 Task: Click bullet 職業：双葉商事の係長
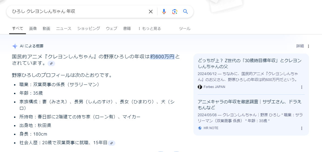(x=59, y=84)
